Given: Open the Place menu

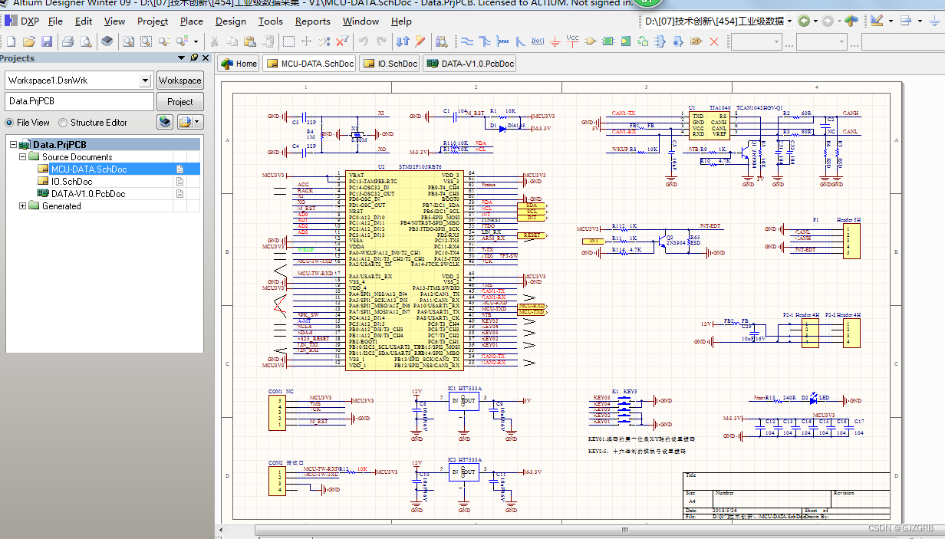Looking at the screenshot, I should coord(191,21).
